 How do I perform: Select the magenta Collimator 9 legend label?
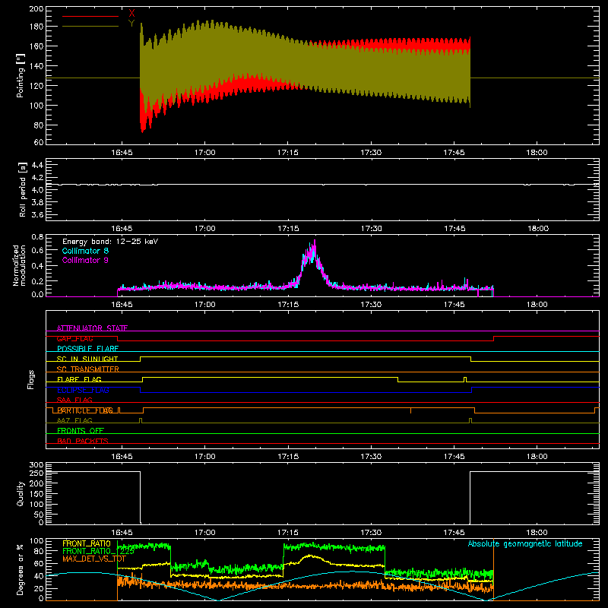85,260
